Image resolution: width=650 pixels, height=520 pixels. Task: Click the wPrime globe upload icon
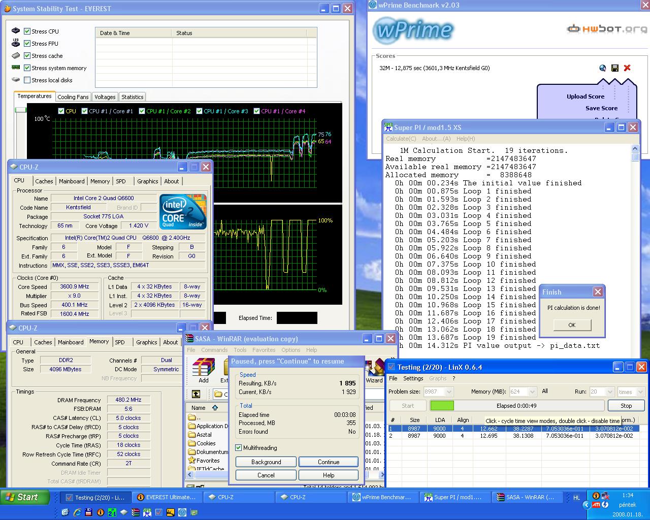(603, 68)
